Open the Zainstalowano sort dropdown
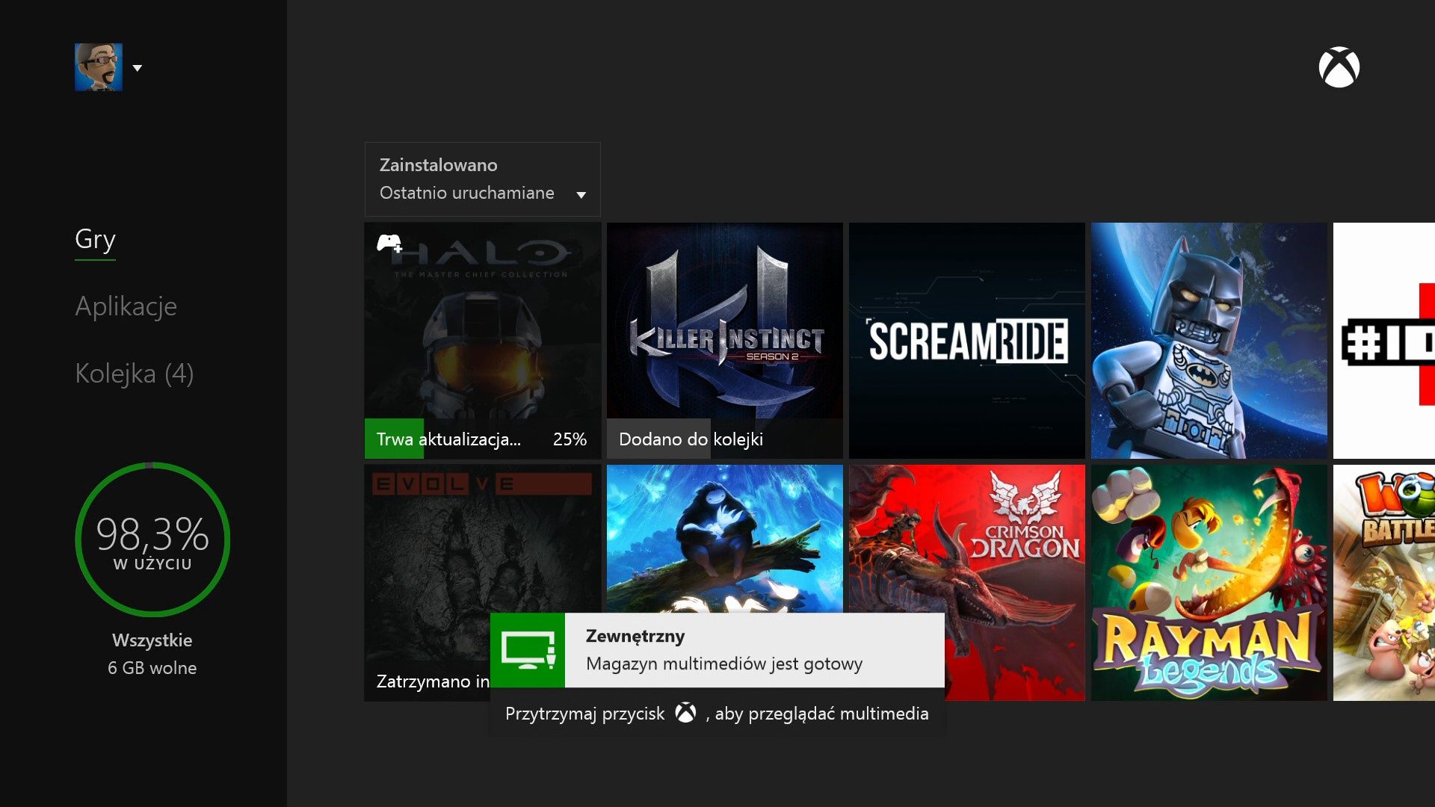 tap(482, 179)
